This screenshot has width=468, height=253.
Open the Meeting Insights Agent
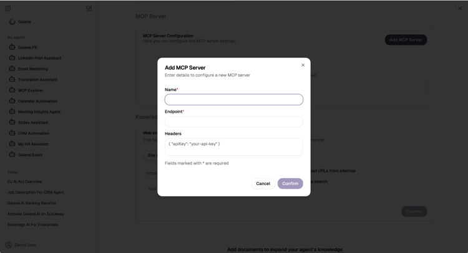[x=39, y=112]
